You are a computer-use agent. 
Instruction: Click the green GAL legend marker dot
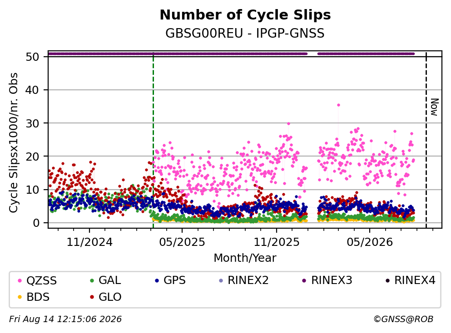(92, 280)
